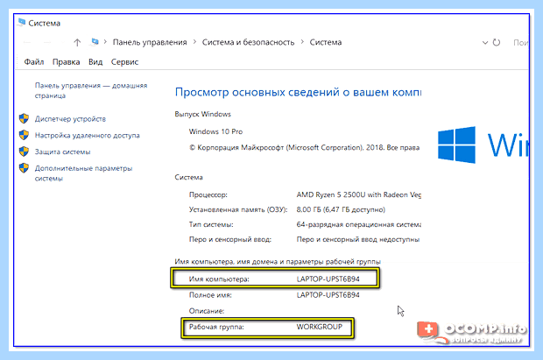Viewport: 543px width, 360px height.
Task: Open Диспетчер устройств link
Action: 70,119
